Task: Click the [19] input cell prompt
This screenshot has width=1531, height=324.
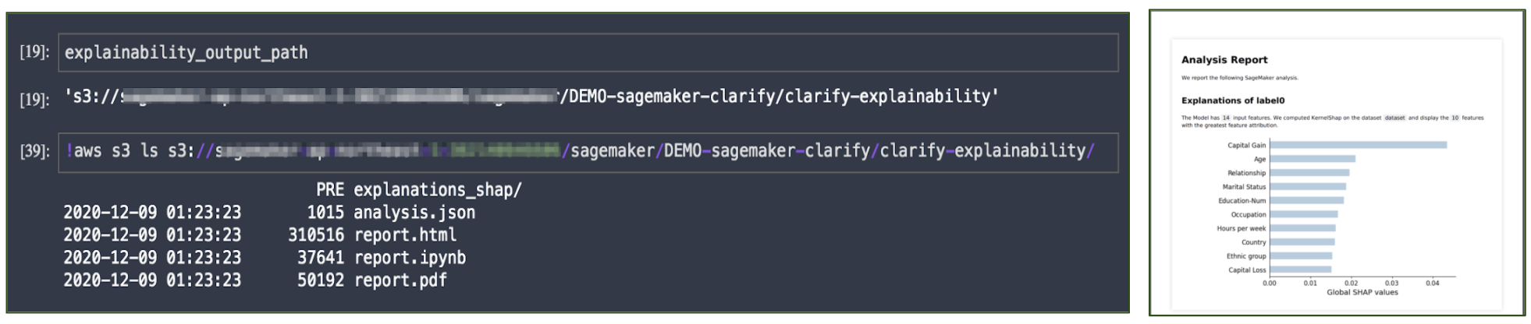Action: pos(34,53)
